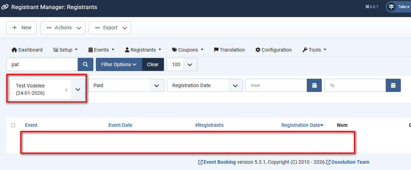Click the Joomla 6.0.1 version badge
Viewport: 411px width, 170px height.
pos(372,7)
